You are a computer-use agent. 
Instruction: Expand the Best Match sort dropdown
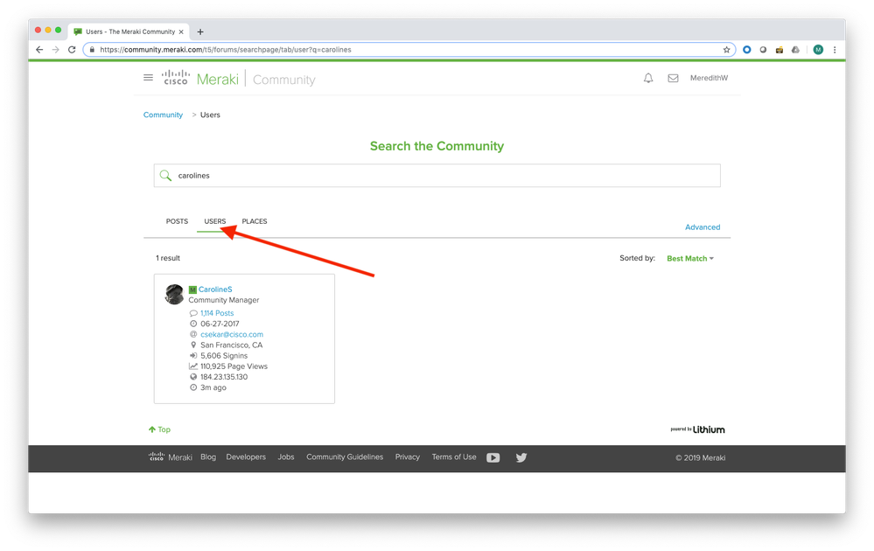point(690,259)
